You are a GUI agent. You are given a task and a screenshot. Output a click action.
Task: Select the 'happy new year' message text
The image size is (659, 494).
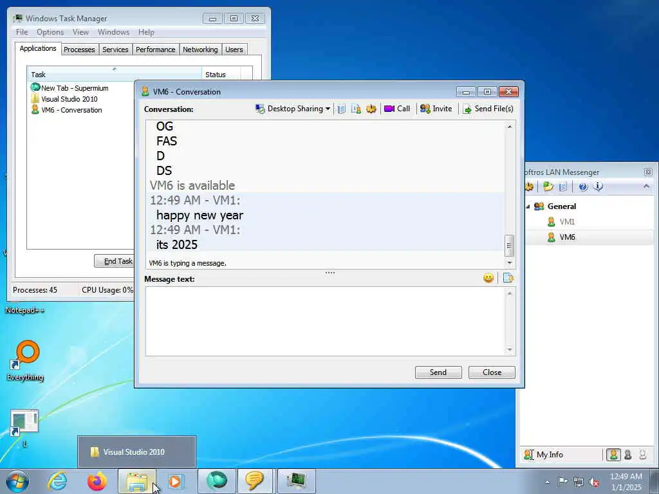pos(200,215)
